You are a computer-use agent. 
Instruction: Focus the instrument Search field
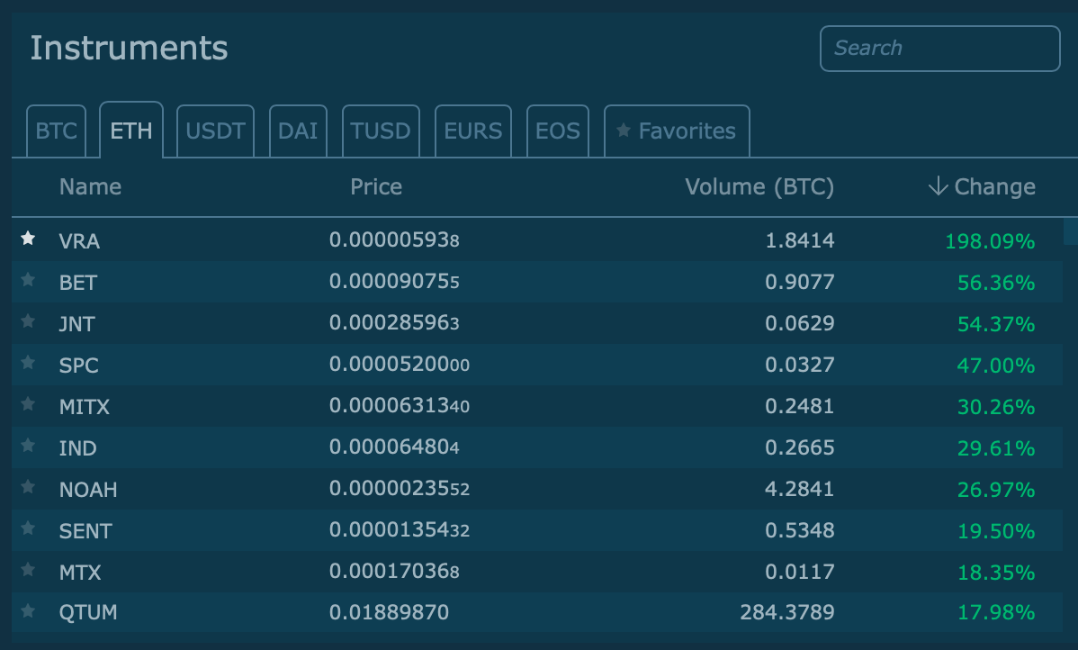coord(939,49)
